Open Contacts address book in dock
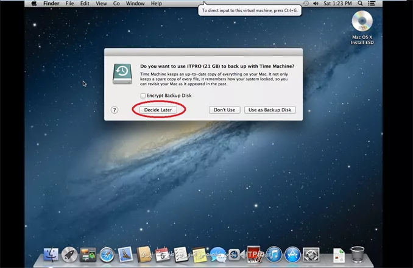The height and width of the screenshot is (268, 413). pos(144,255)
